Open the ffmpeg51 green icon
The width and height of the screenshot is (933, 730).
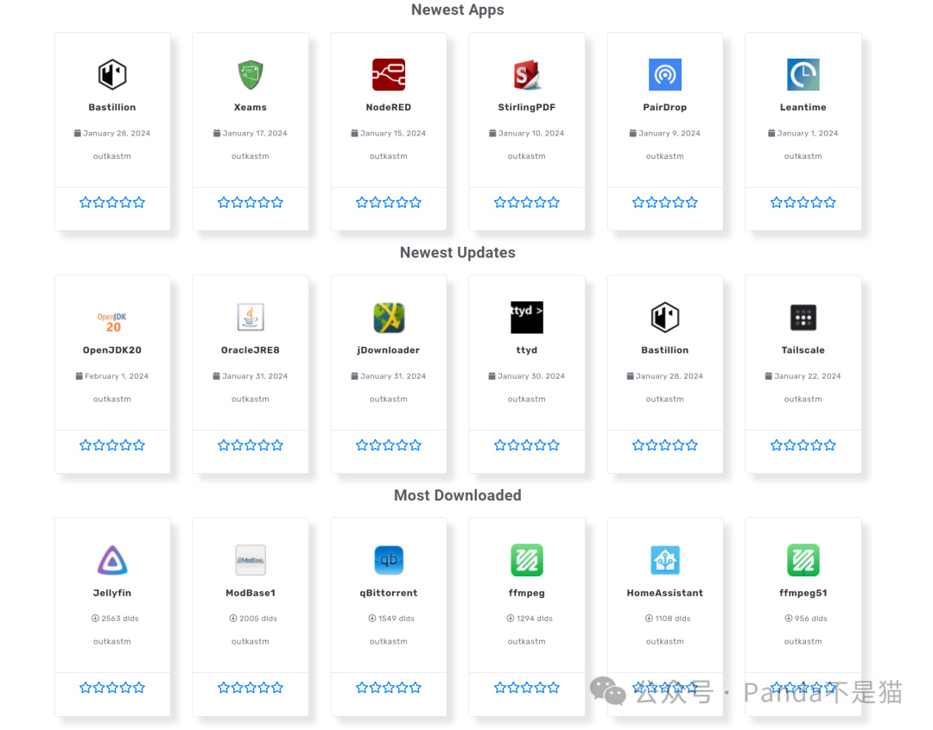[803, 559]
